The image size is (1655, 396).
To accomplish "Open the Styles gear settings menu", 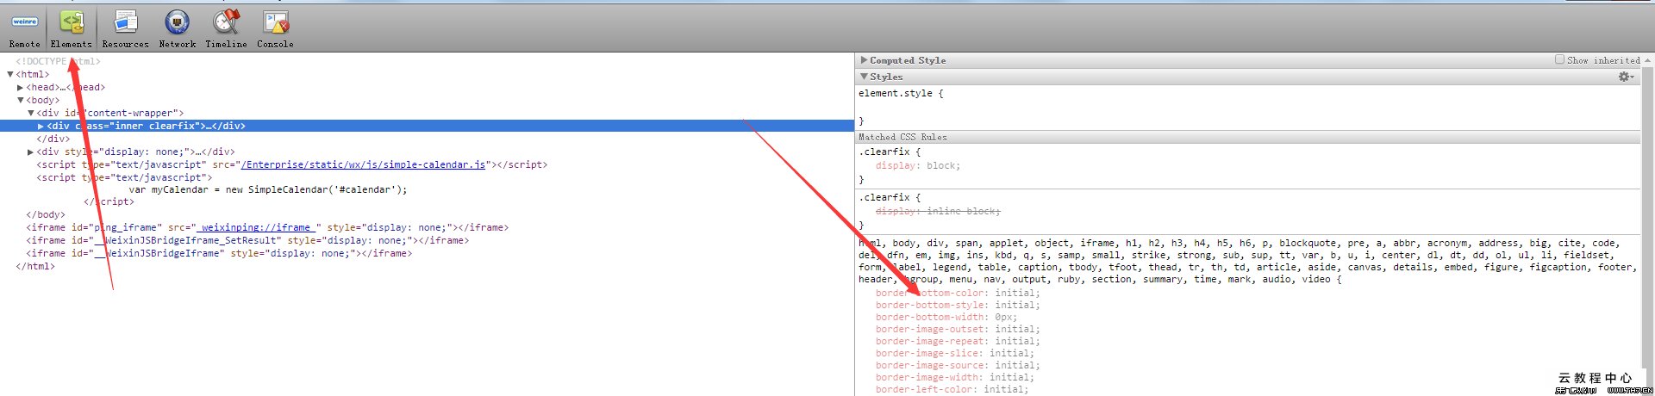I will coord(1626,77).
